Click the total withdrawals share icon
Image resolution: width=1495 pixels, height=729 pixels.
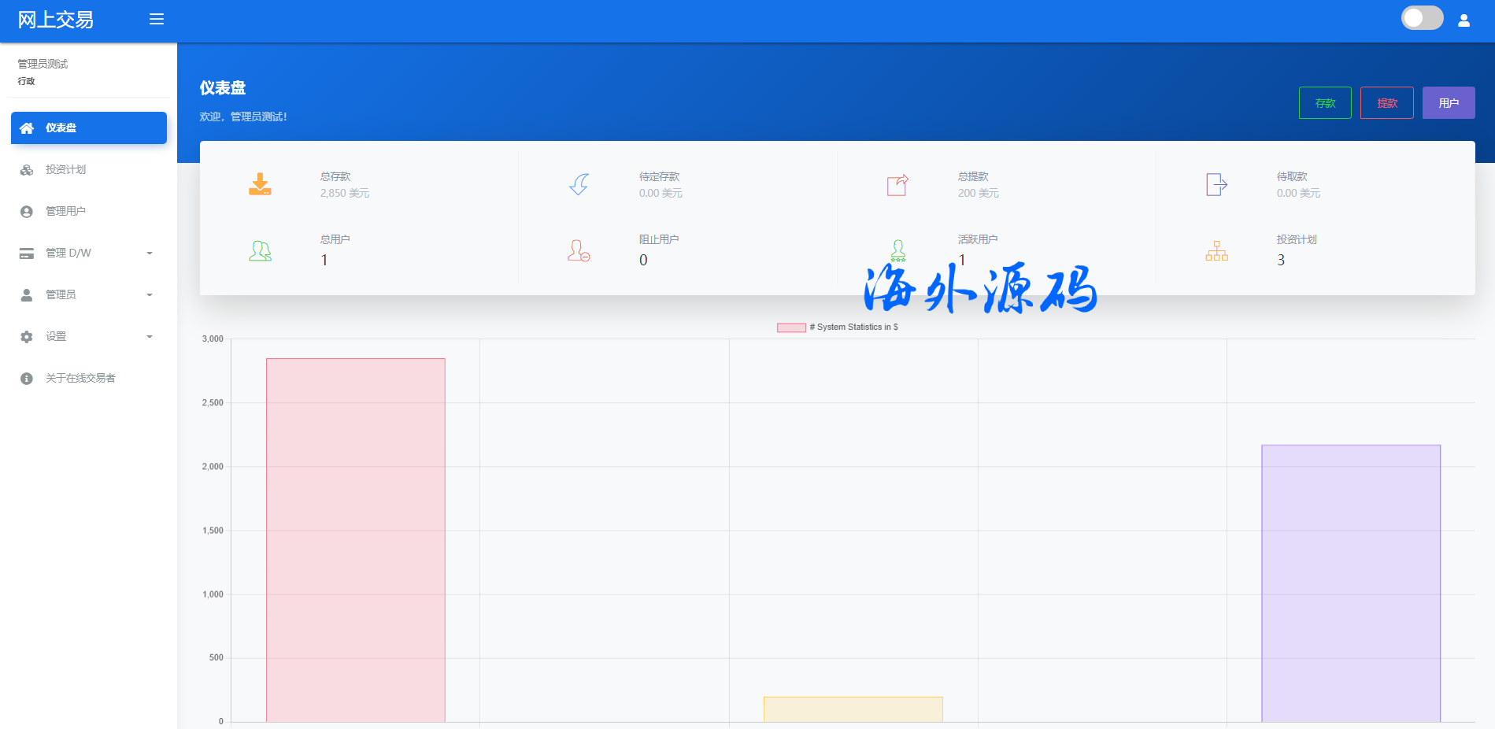pyautogui.click(x=897, y=185)
